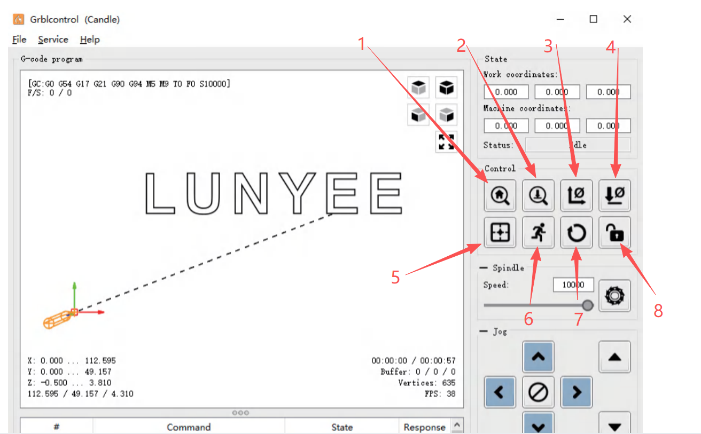Viewport: 701px width, 434px height.
Task: Unlock the machine with the padlock button
Action: [x=615, y=232]
